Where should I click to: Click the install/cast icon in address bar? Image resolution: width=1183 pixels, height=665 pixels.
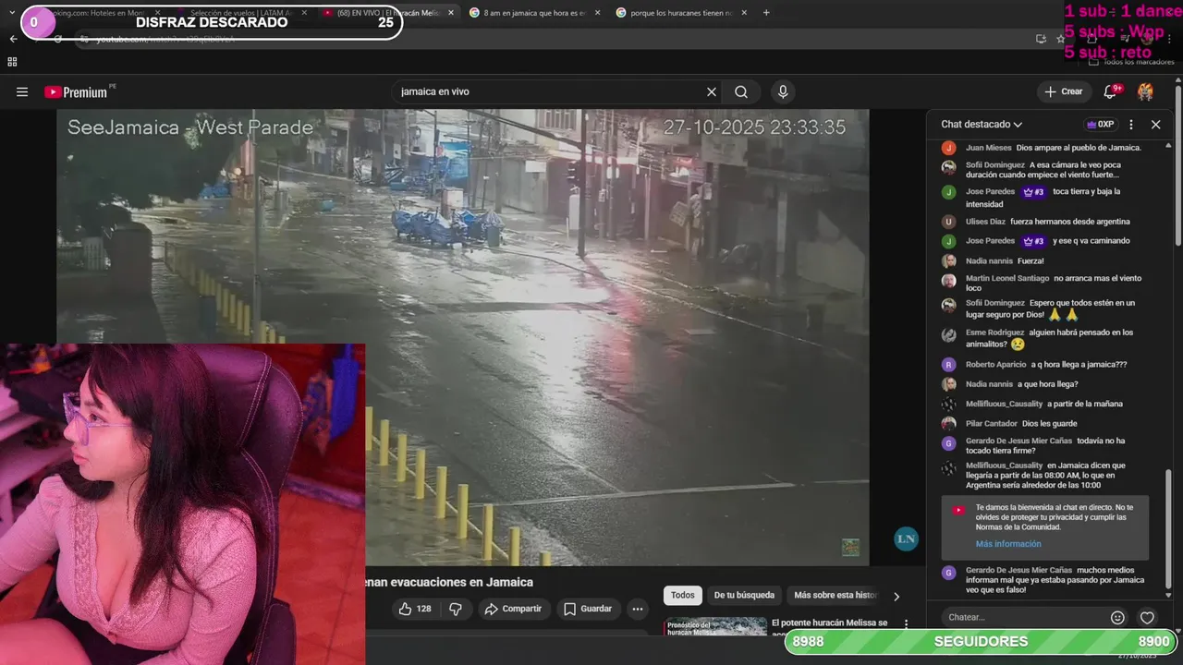coord(1041,39)
